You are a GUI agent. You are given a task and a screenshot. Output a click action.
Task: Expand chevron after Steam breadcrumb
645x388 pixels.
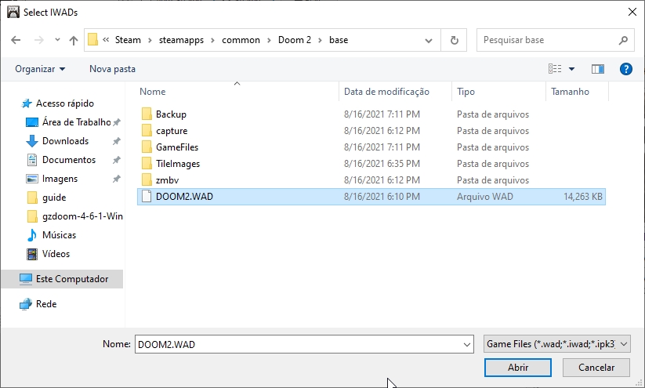click(x=150, y=40)
